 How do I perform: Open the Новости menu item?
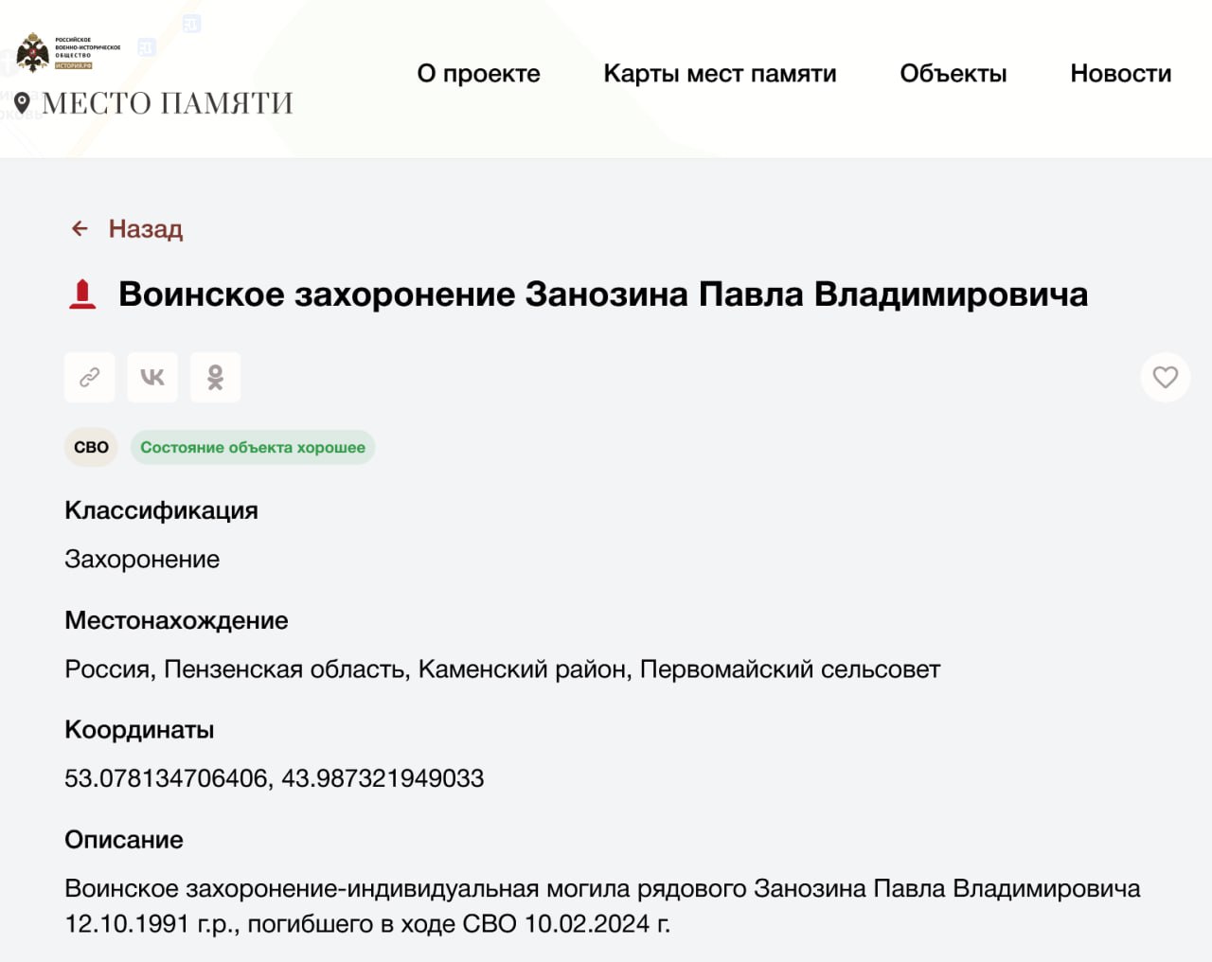(1120, 73)
